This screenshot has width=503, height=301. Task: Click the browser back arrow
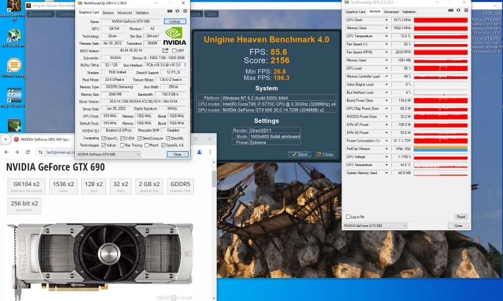[x=6, y=152]
